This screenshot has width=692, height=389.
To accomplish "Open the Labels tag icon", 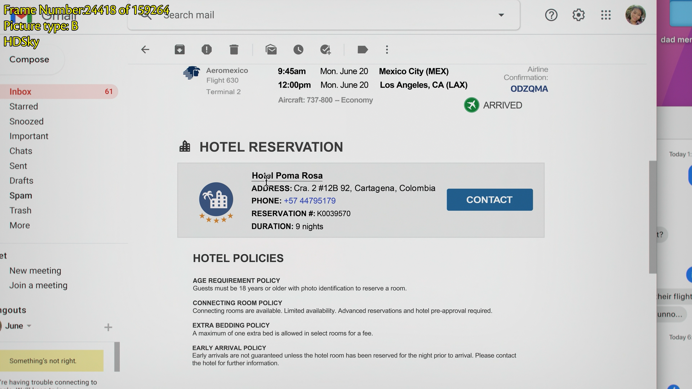I will tap(362, 50).
